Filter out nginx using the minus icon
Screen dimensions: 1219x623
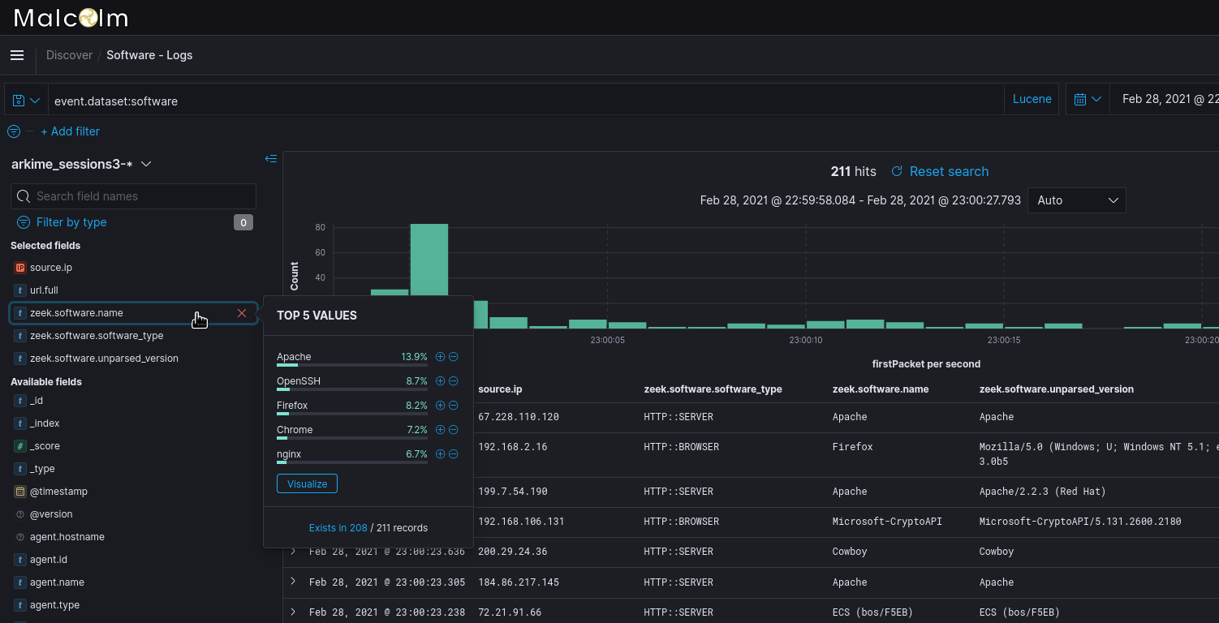point(453,453)
